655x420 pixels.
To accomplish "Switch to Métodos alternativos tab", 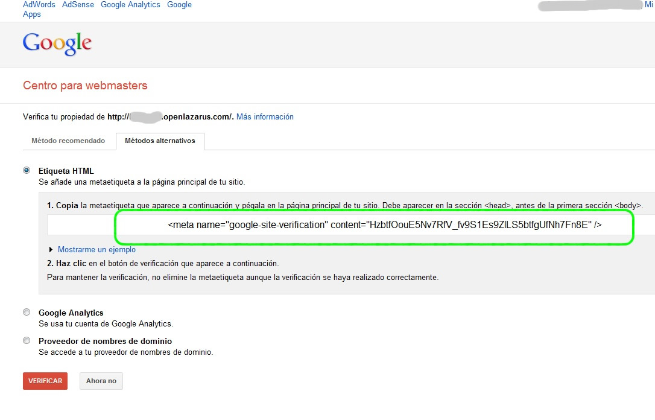I will coord(160,141).
